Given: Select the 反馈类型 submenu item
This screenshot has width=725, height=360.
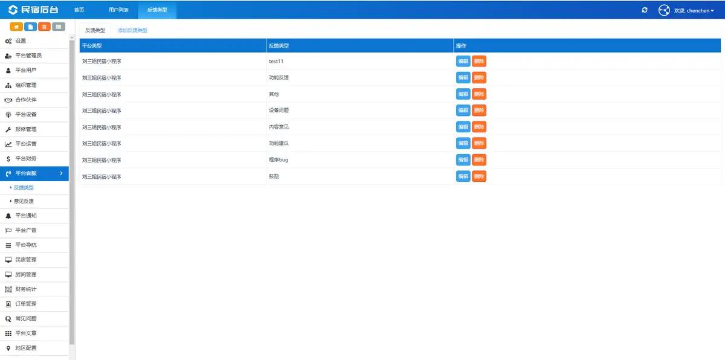Looking at the screenshot, I should coord(24,188).
